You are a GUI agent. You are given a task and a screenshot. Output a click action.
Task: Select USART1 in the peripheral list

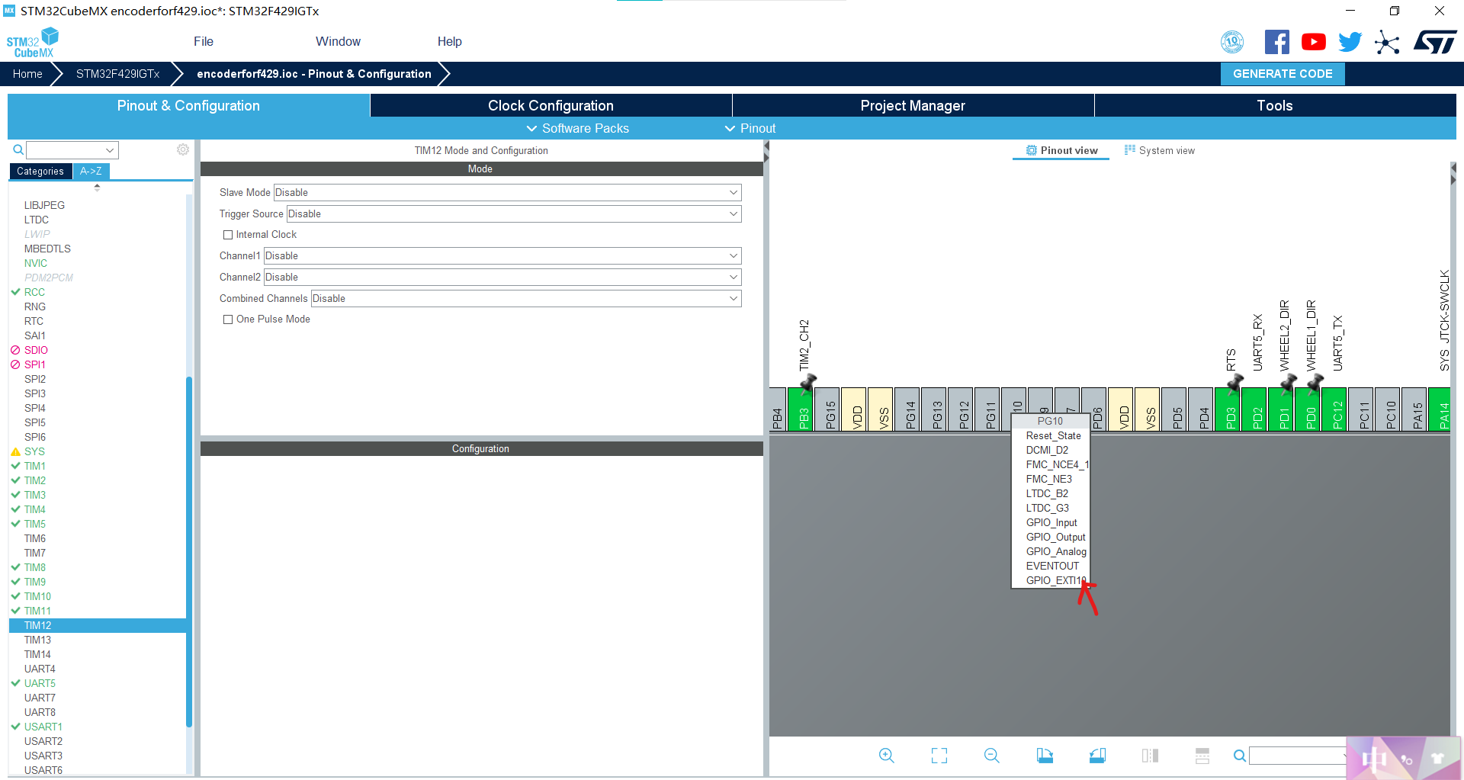(43, 727)
